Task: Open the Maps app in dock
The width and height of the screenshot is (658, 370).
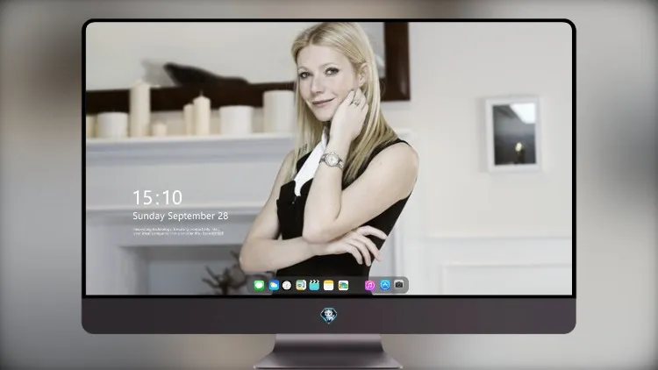Action: tap(301, 285)
